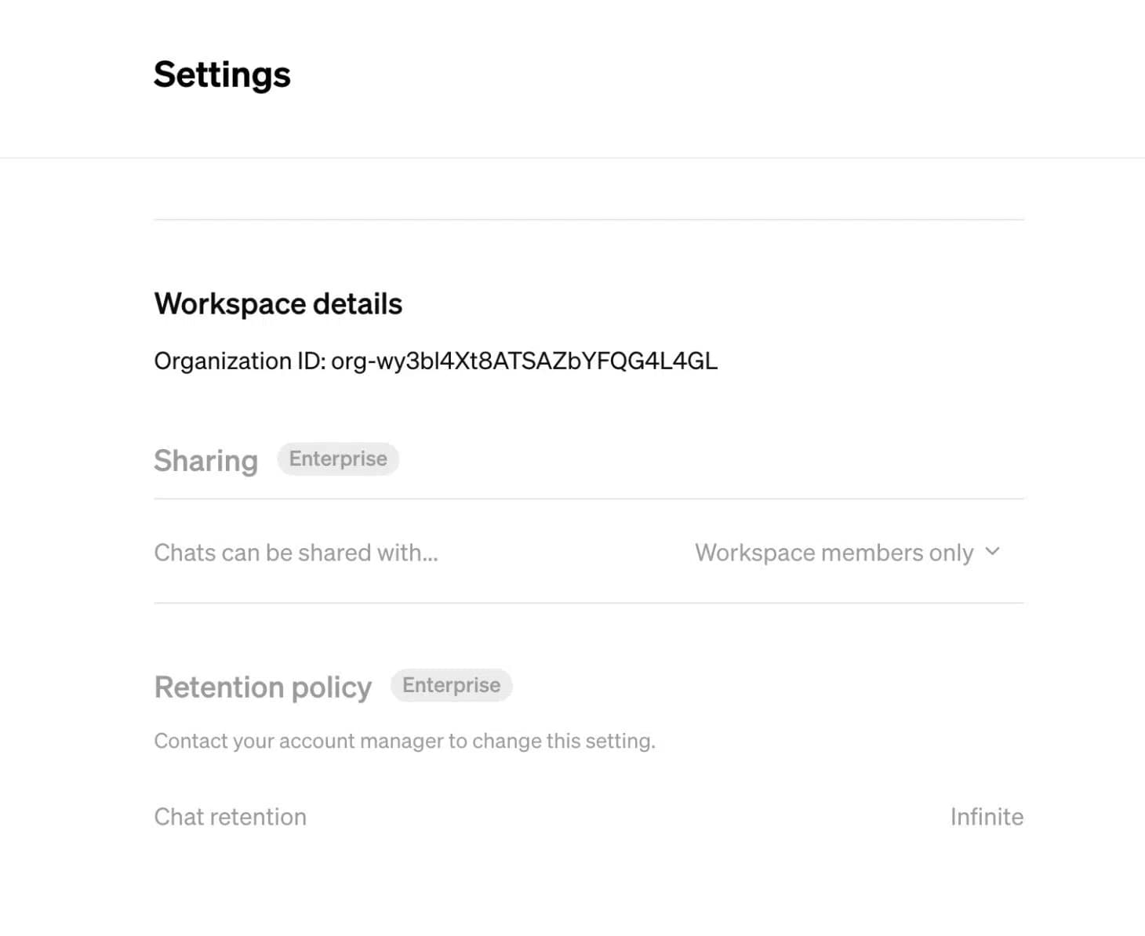This screenshot has height=936, width=1145.
Task: Click the Enterprise badge beside Retention policy
Action: click(451, 685)
